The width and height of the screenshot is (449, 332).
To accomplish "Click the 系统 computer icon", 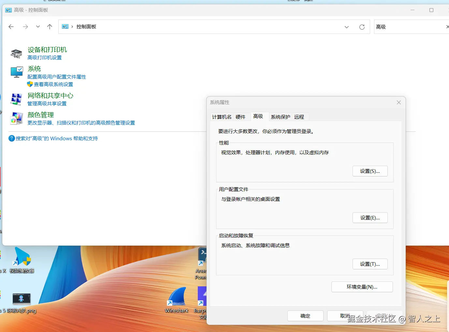I will coord(16,72).
